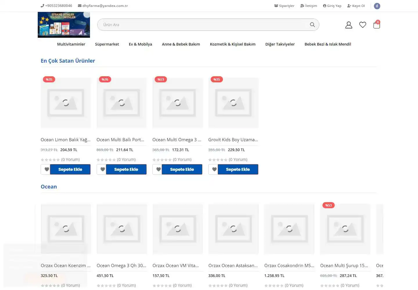Click Grovit Kids Boy Uzama product image

tap(233, 103)
